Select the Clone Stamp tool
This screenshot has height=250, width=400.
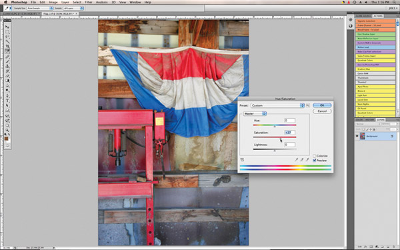[7, 66]
